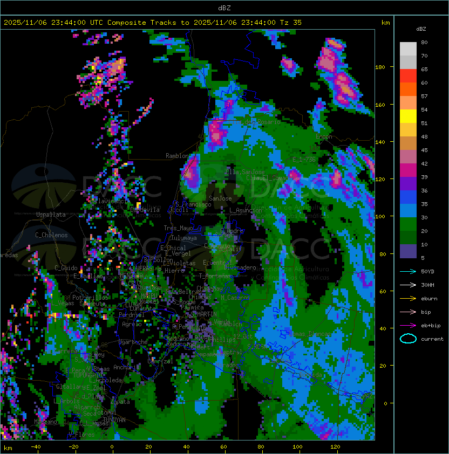This screenshot has height=454, width=449.
Task: Click the legend value 42
Action: coord(424,163)
